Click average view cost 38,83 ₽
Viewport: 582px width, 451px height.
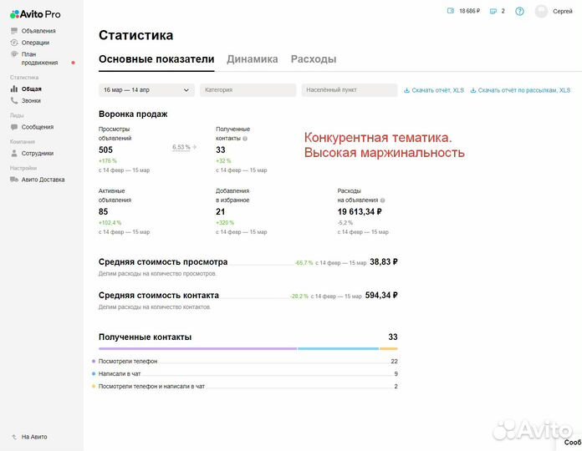tap(384, 261)
